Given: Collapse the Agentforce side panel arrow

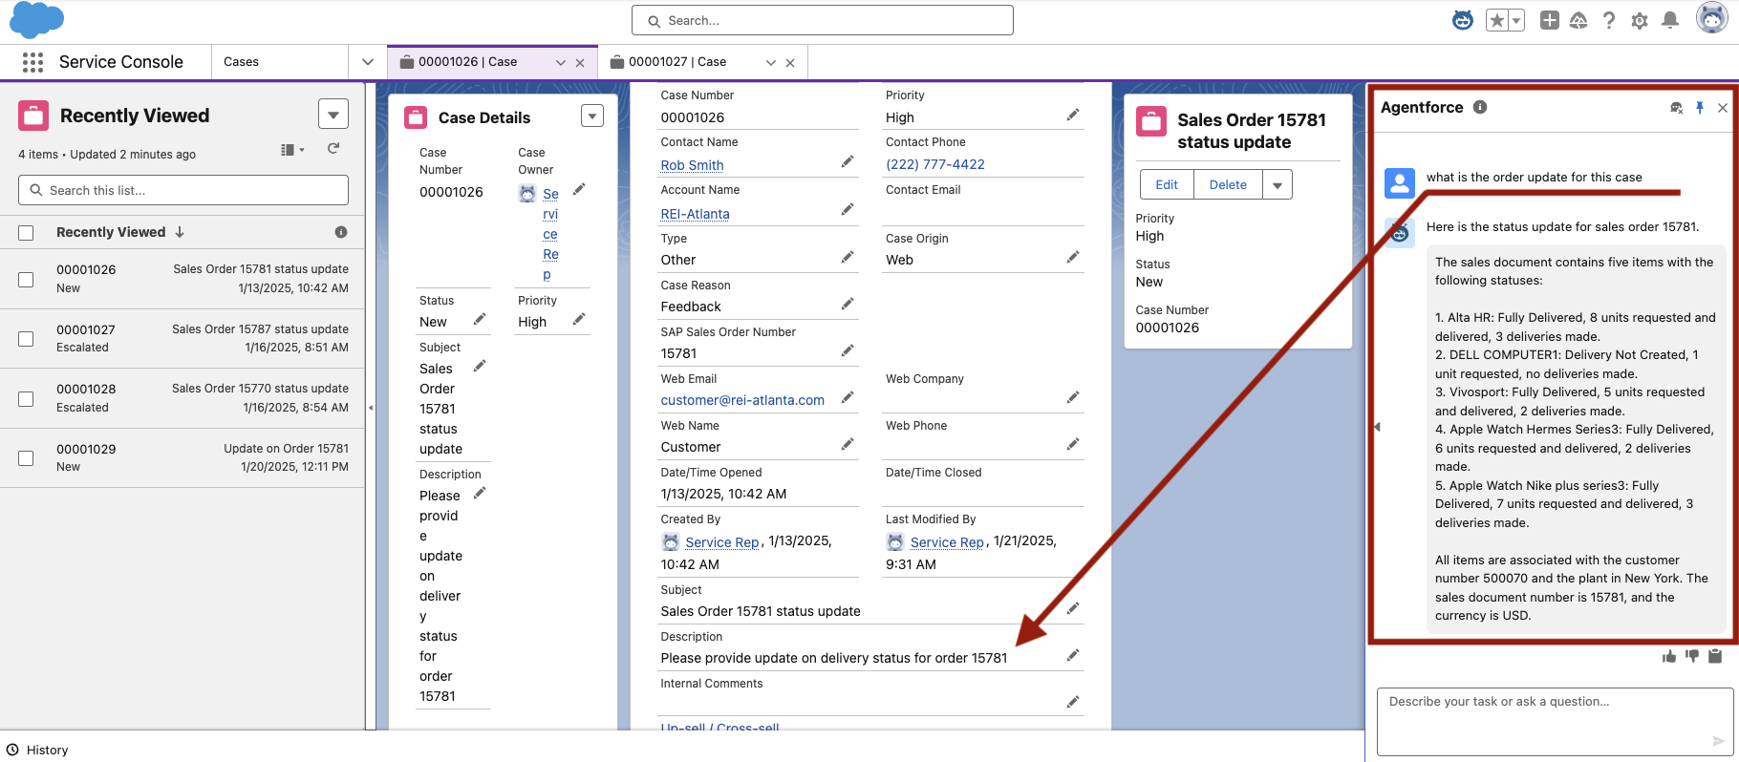Looking at the screenshot, I should click(1377, 427).
